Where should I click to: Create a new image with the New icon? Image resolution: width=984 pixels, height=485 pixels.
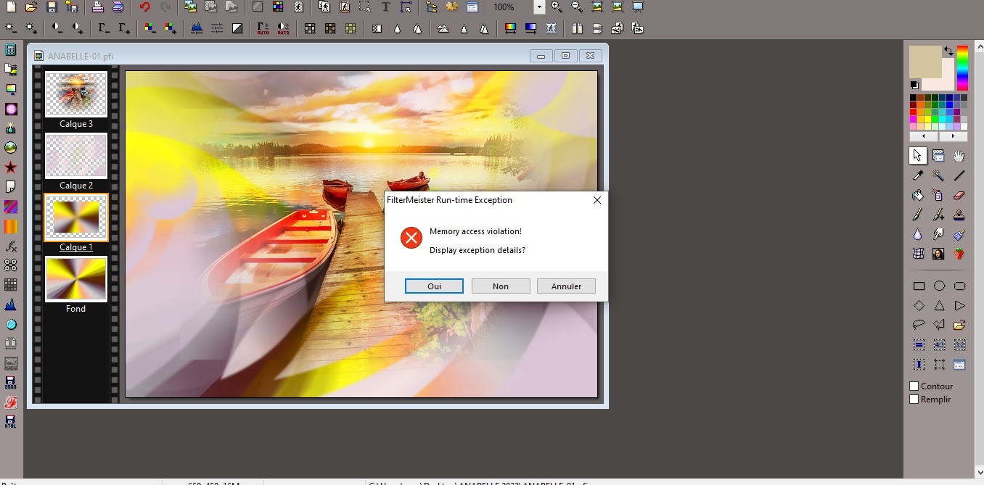point(11,7)
